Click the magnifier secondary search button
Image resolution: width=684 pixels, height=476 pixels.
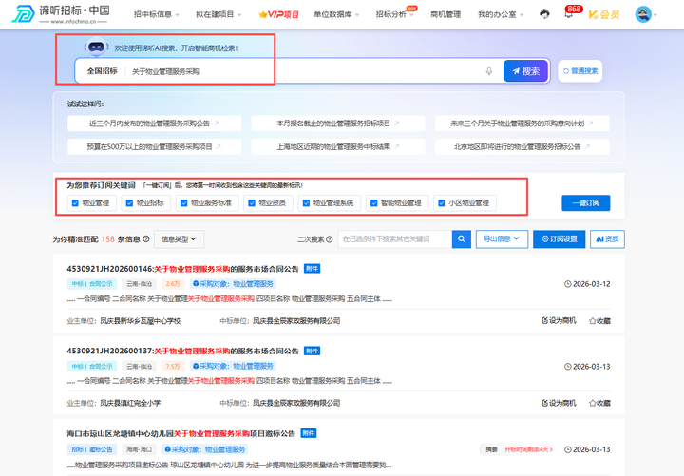pyautogui.click(x=461, y=239)
